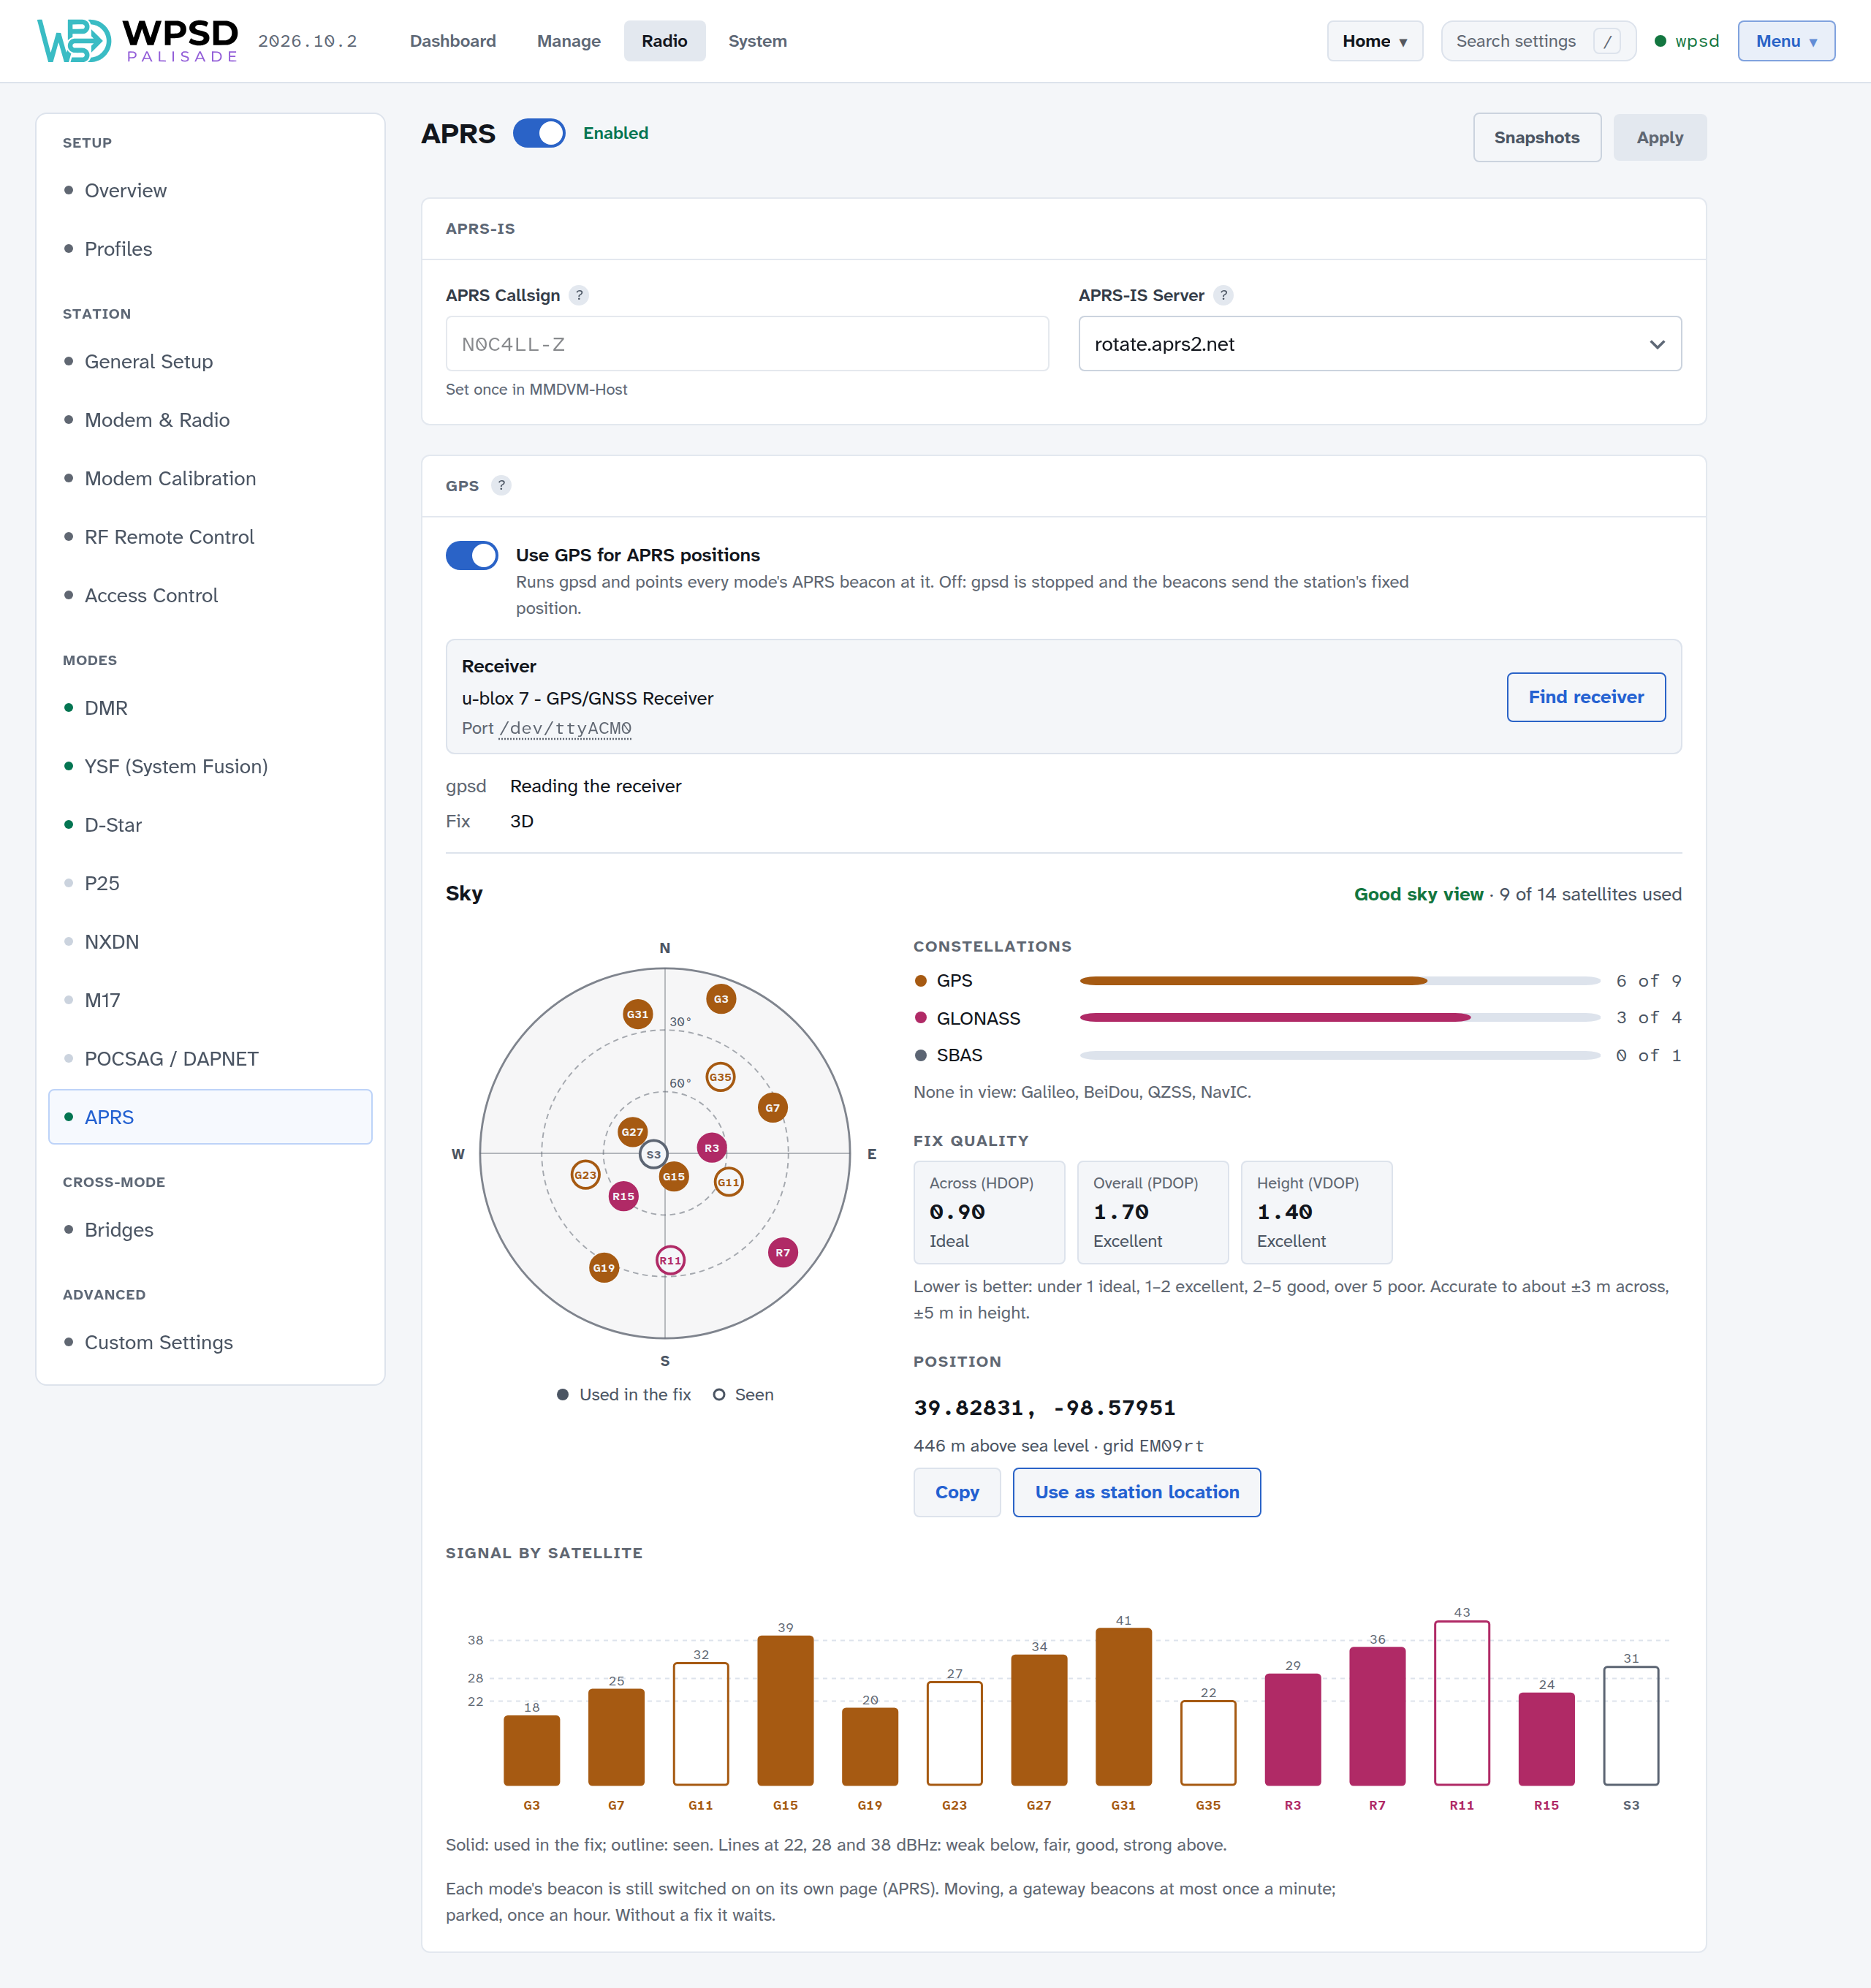Open APRS-IS Server help icon
The image size is (1871, 1988).
click(1223, 295)
